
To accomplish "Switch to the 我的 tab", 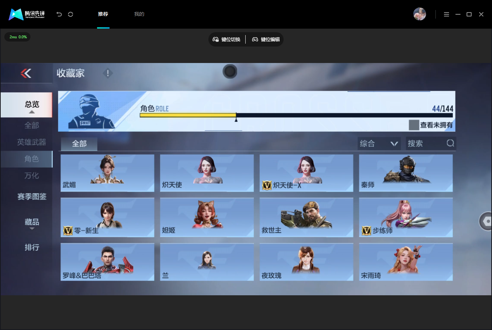I will click(139, 14).
